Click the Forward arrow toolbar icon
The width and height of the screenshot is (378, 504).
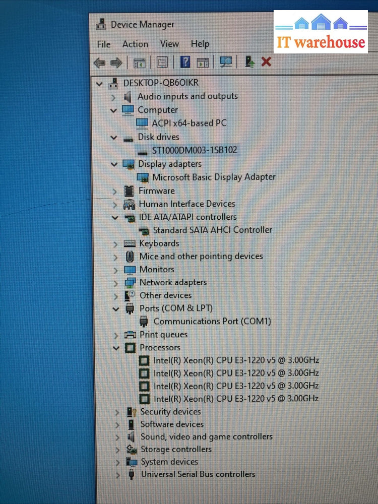tap(116, 62)
